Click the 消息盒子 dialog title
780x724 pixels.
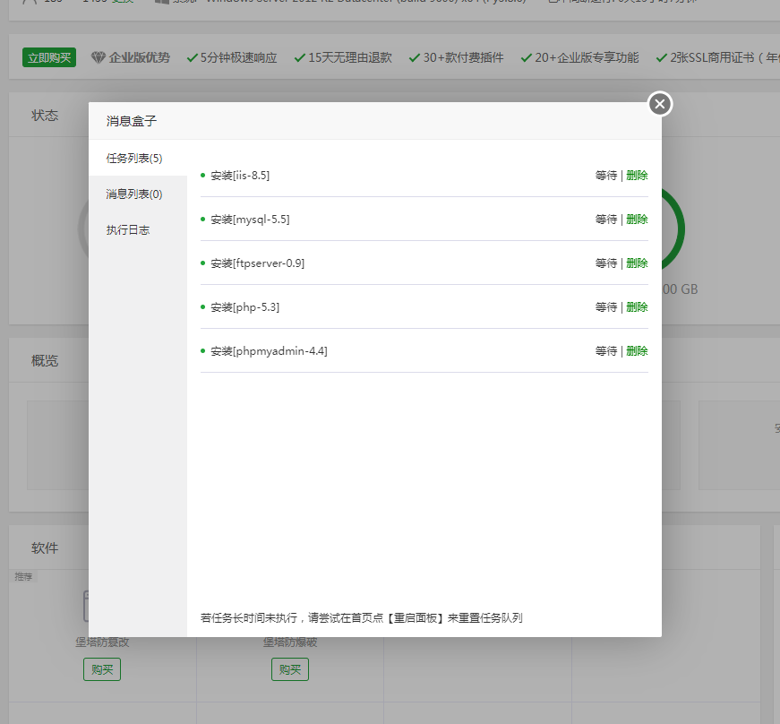tap(132, 121)
